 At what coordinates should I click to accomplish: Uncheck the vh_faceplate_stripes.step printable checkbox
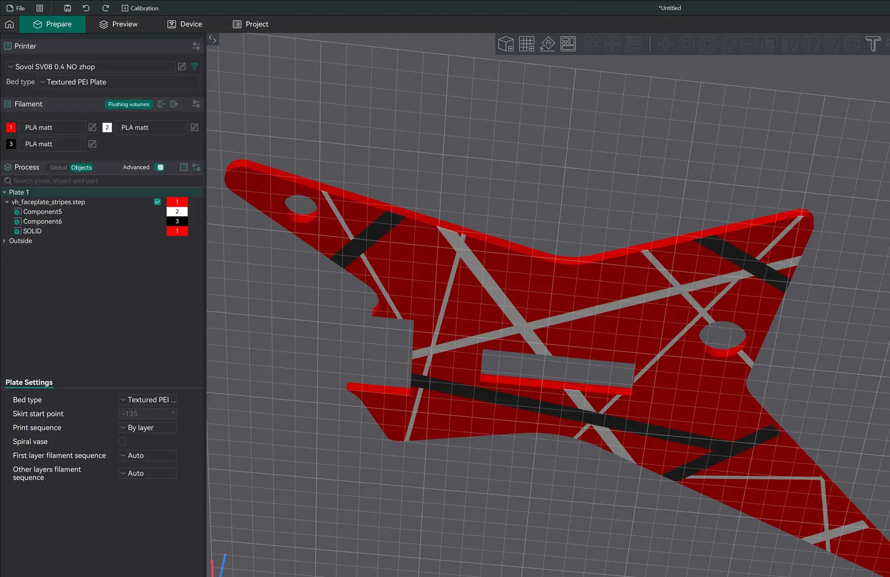click(x=157, y=202)
